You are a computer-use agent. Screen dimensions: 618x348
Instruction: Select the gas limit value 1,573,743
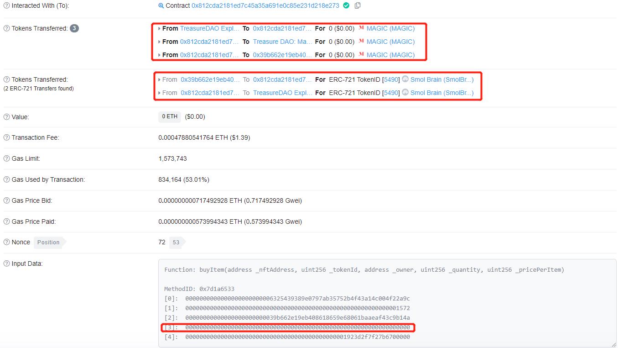tap(172, 158)
